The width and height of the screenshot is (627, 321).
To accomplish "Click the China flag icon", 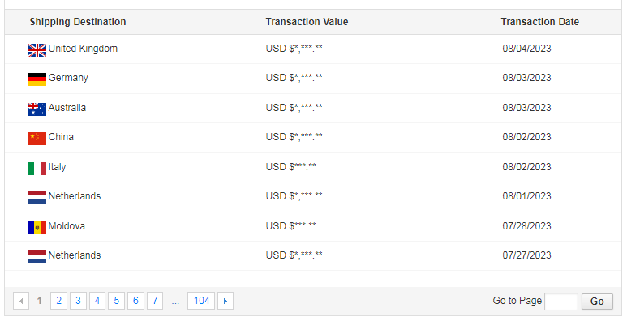I will click(37, 139).
